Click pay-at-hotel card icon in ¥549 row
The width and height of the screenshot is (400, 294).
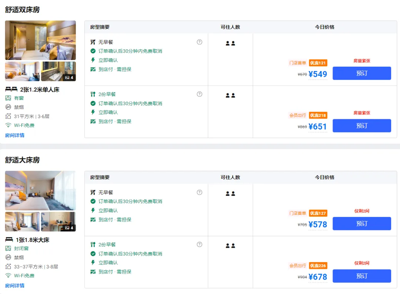click(x=93, y=69)
